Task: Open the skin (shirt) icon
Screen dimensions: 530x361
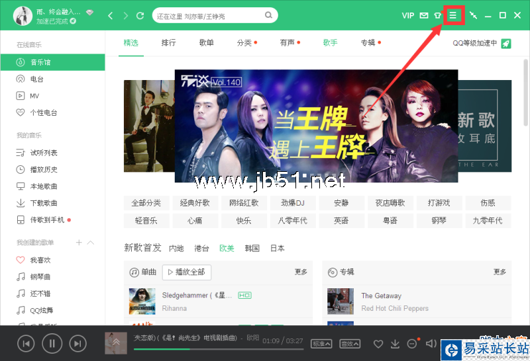Action: click(x=438, y=15)
